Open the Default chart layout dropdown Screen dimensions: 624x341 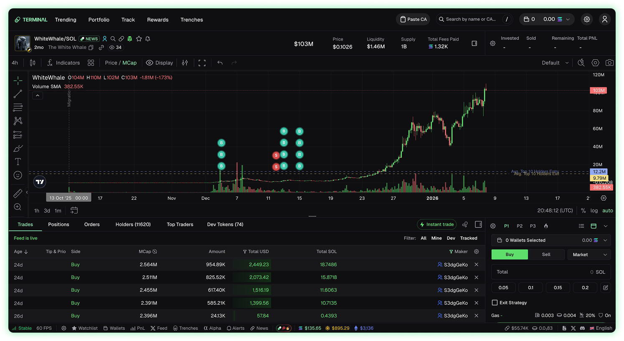tap(555, 63)
